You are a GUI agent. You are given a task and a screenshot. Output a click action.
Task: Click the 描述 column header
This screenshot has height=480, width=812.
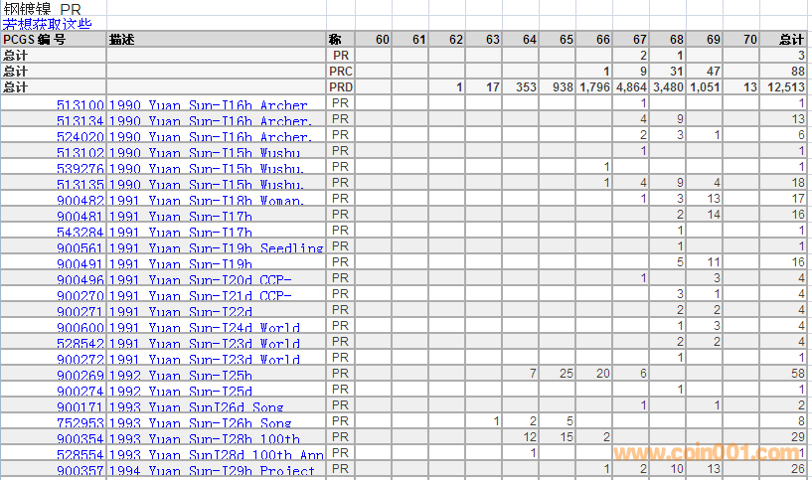pyautogui.click(x=122, y=39)
